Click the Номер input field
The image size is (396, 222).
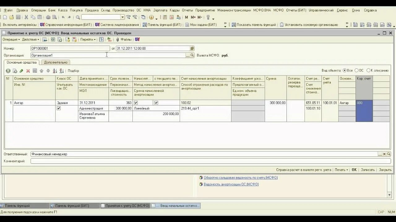pyautogui.click(x=70, y=48)
